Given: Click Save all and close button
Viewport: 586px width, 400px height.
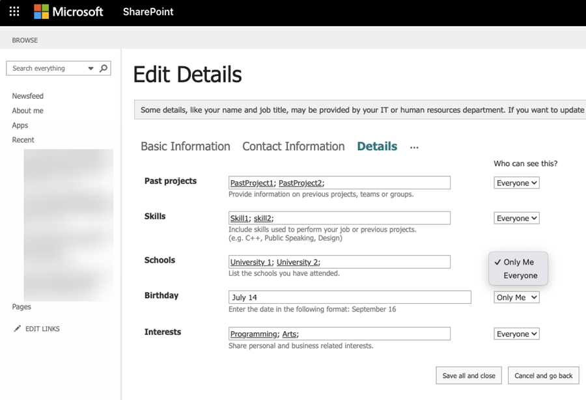Looking at the screenshot, I should (x=469, y=375).
